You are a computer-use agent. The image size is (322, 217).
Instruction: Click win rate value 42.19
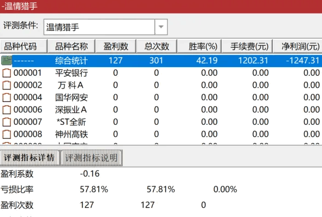click(x=207, y=61)
